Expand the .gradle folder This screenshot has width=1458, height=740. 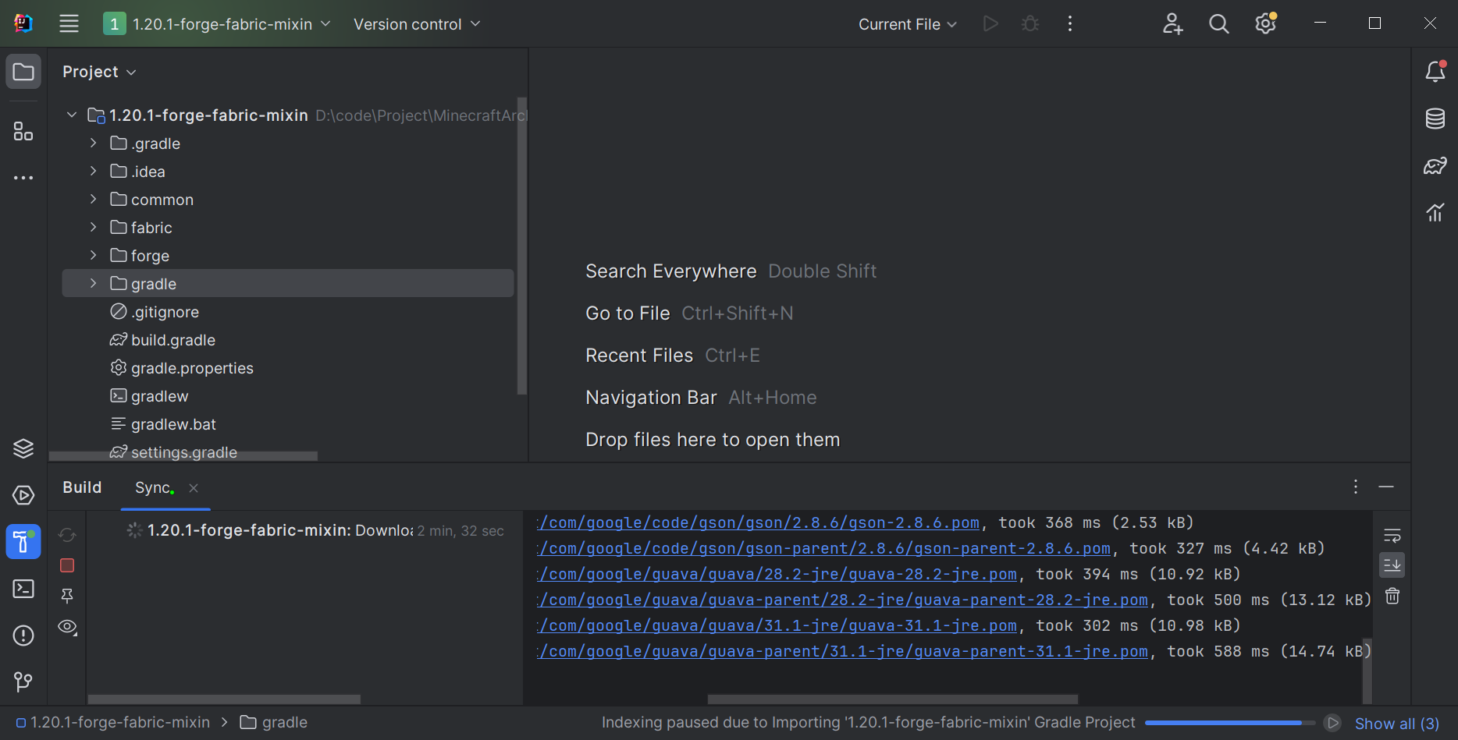pos(93,143)
